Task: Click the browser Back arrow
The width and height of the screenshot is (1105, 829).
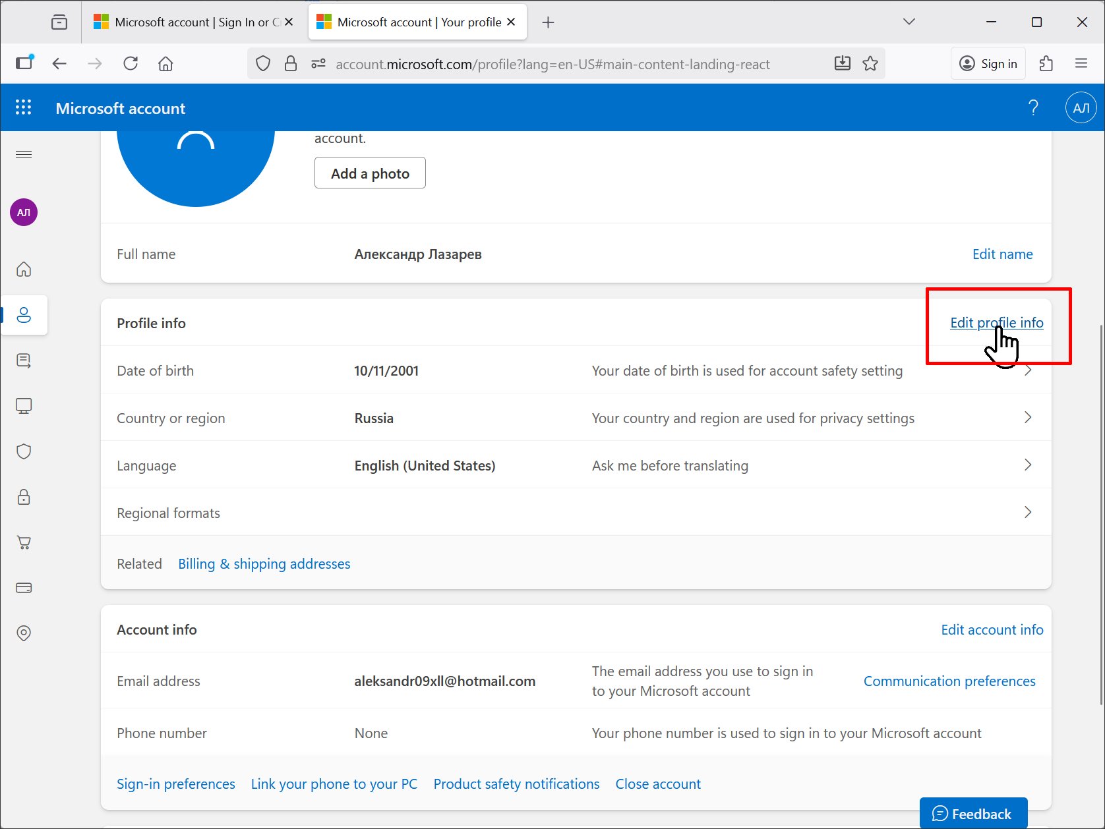Action: [59, 63]
